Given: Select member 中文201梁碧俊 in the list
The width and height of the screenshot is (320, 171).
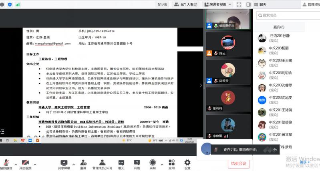Looking at the screenshot, I should click(x=287, y=125).
